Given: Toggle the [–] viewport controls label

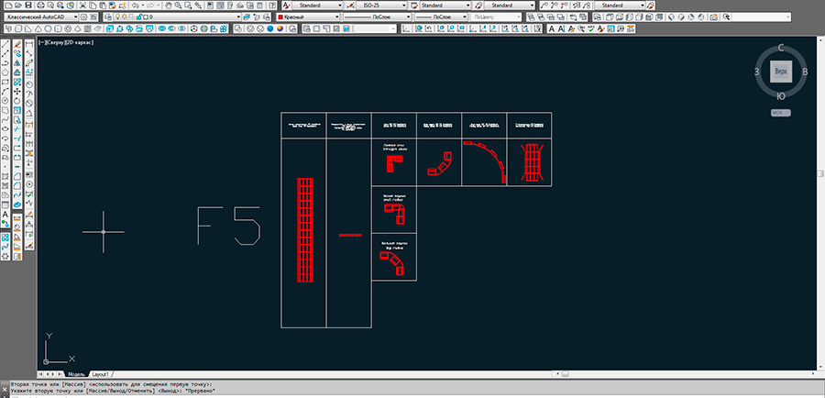Looking at the screenshot, I should (41, 42).
